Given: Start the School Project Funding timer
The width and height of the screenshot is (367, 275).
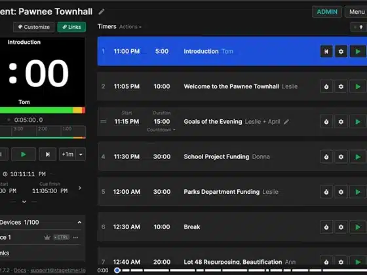Looking at the screenshot, I should tap(358, 156).
